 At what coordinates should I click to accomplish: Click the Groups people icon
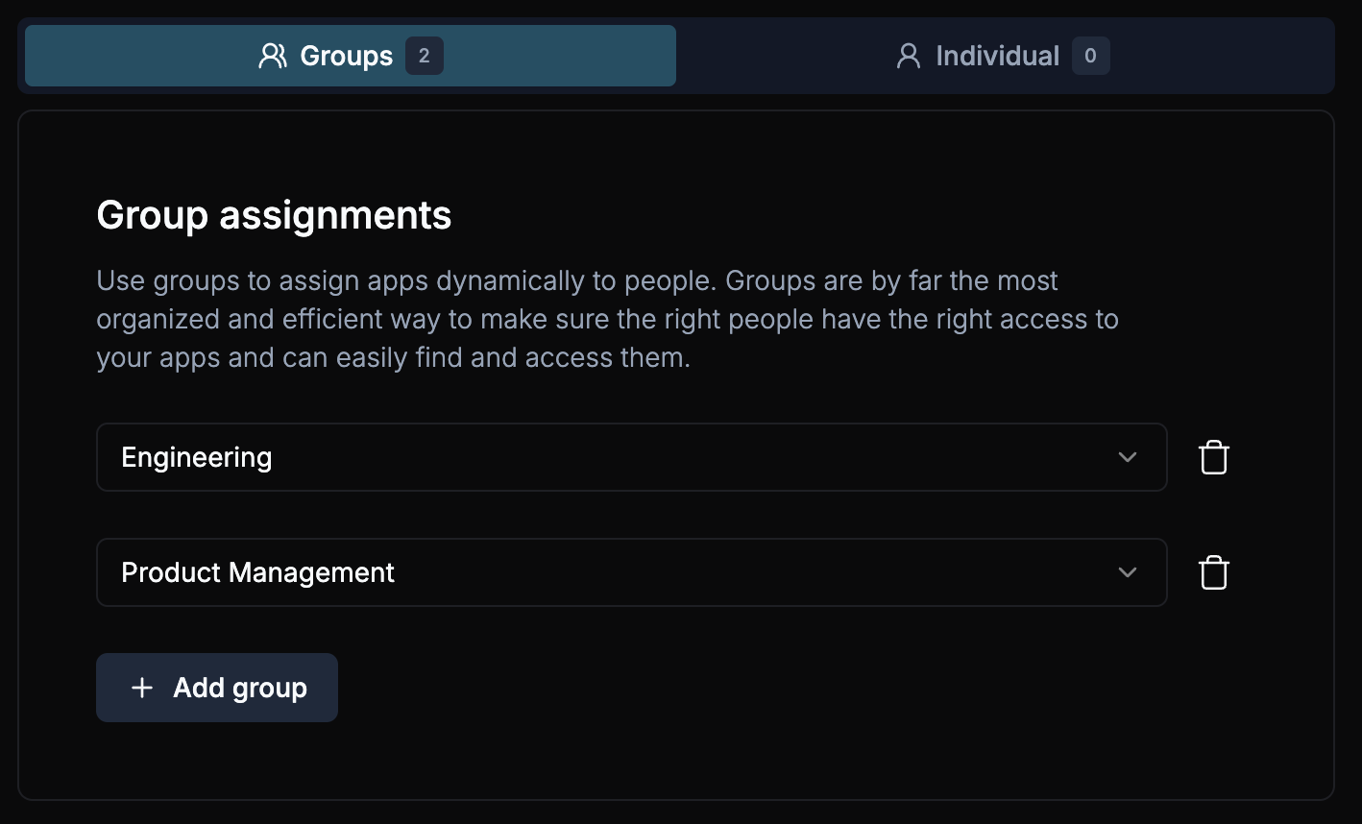[x=272, y=56]
